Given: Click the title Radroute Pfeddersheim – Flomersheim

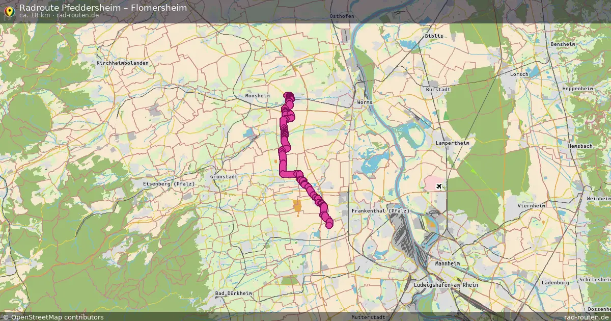Looking at the screenshot, I should (103, 8).
